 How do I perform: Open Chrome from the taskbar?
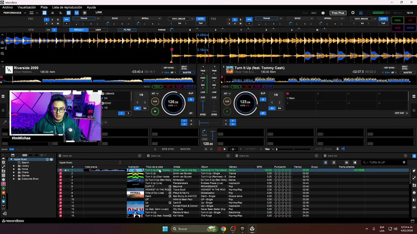(x=223, y=229)
